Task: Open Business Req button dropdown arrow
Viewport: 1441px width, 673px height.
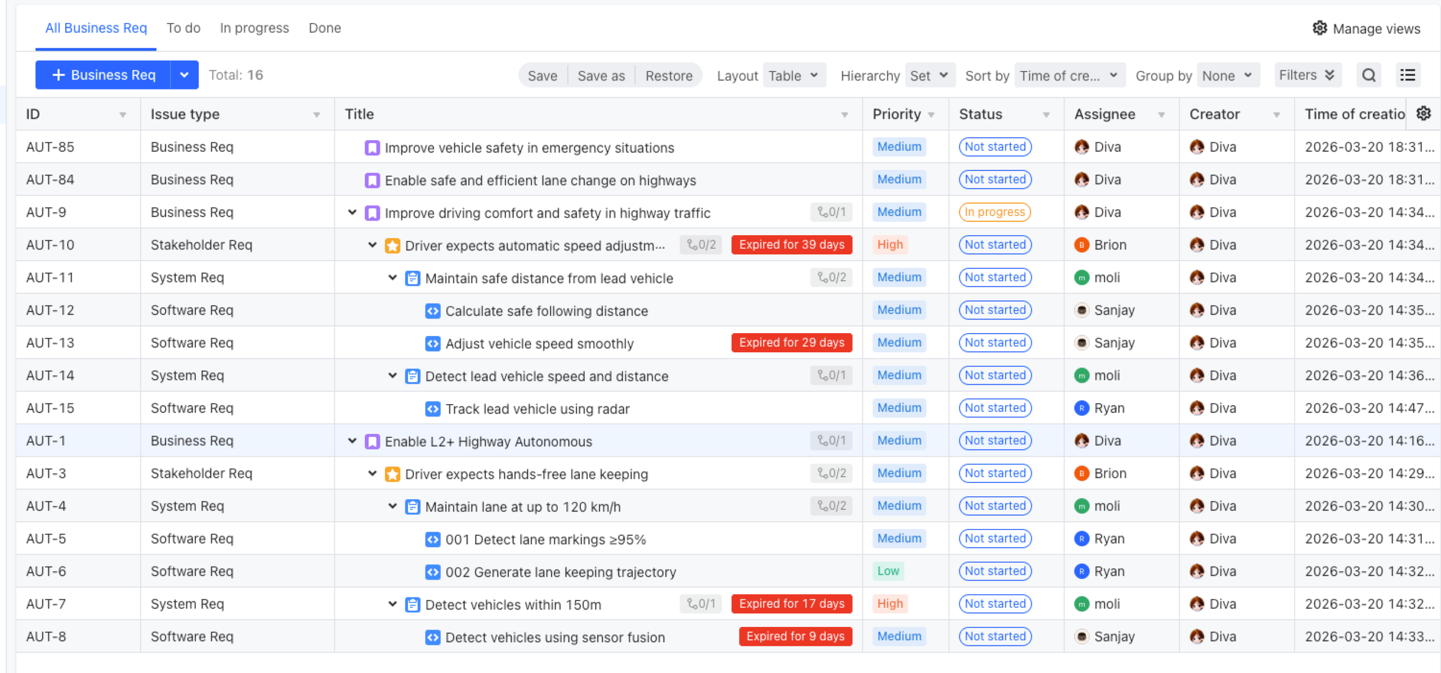Action: click(x=184, y=75)
